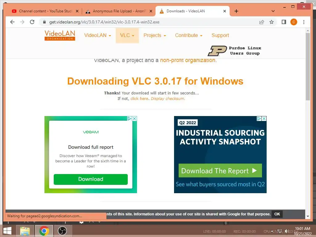The image size is (316, 237).
Task: View site info via padlock icon
Action: [x=44, y=22]
